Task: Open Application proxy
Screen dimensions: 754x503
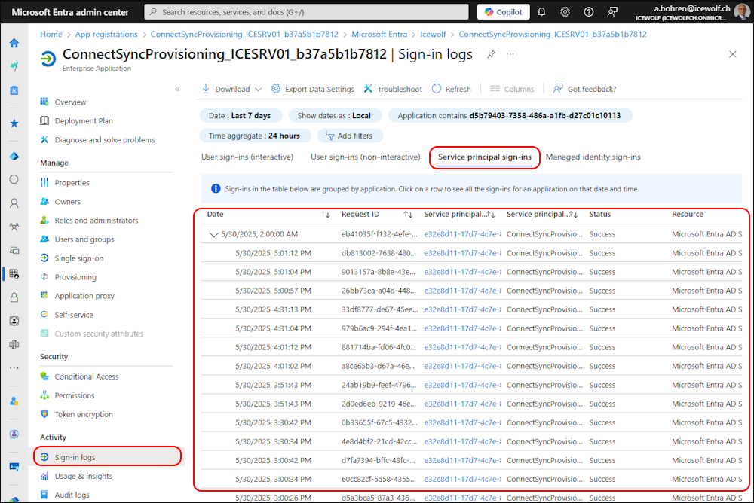Action: [x=84, y=296]
